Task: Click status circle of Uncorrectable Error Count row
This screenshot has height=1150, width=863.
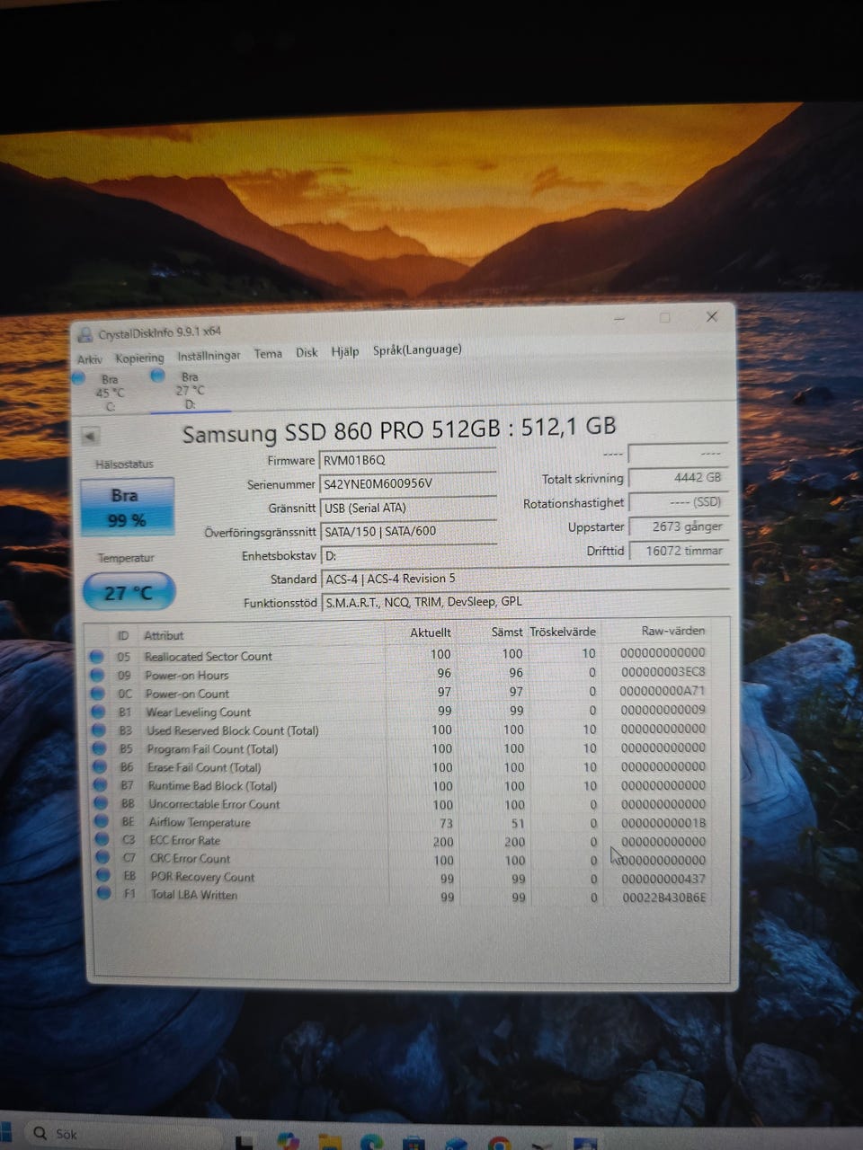Action: coord(101,804)
